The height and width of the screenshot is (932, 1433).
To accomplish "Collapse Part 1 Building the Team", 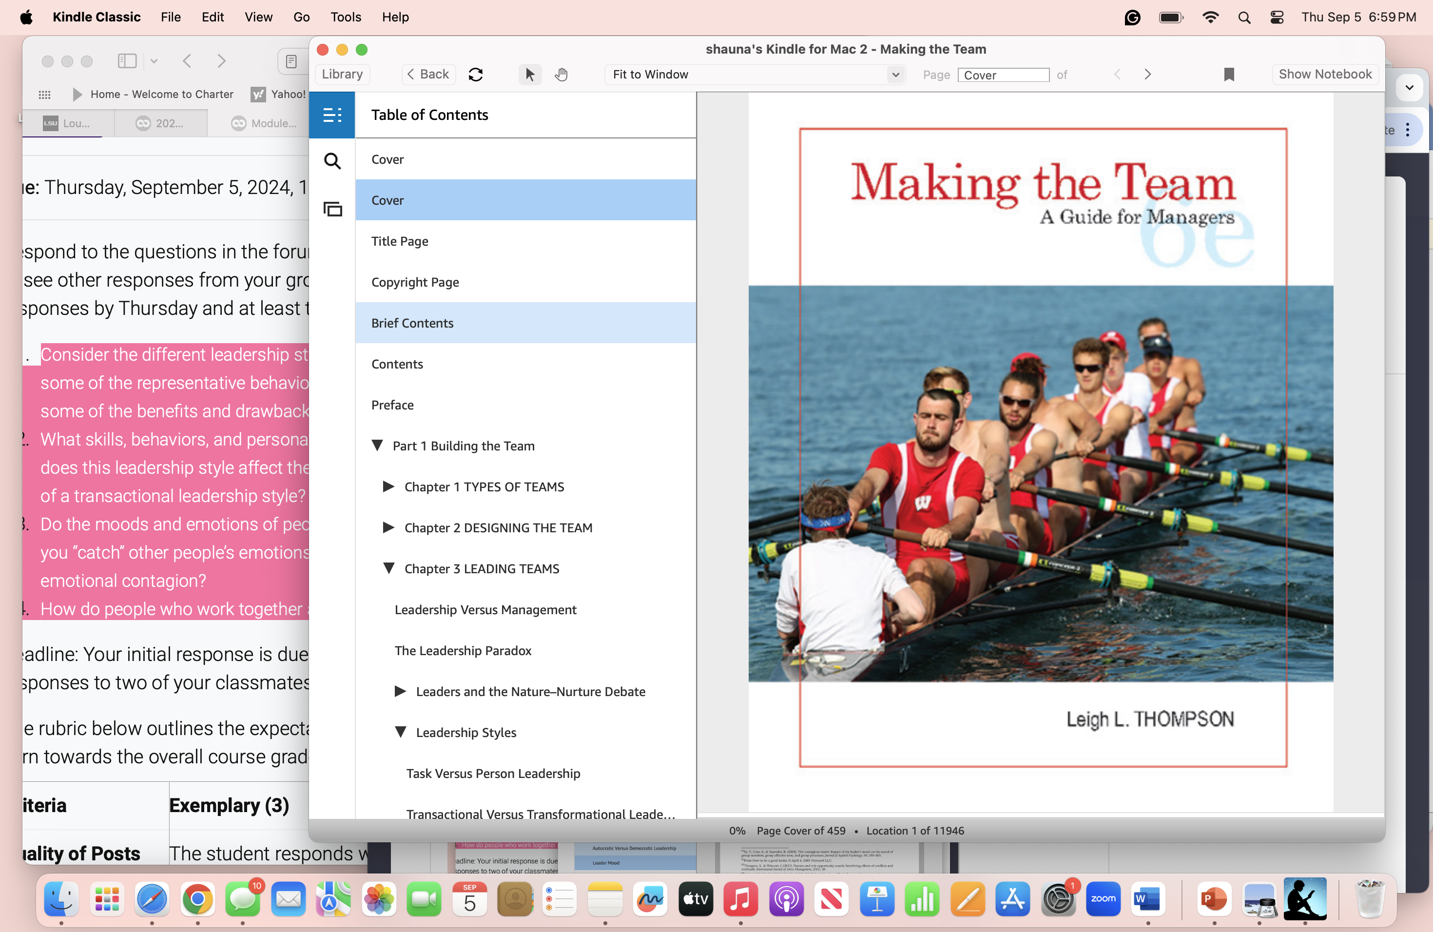I will coord(378,446).
